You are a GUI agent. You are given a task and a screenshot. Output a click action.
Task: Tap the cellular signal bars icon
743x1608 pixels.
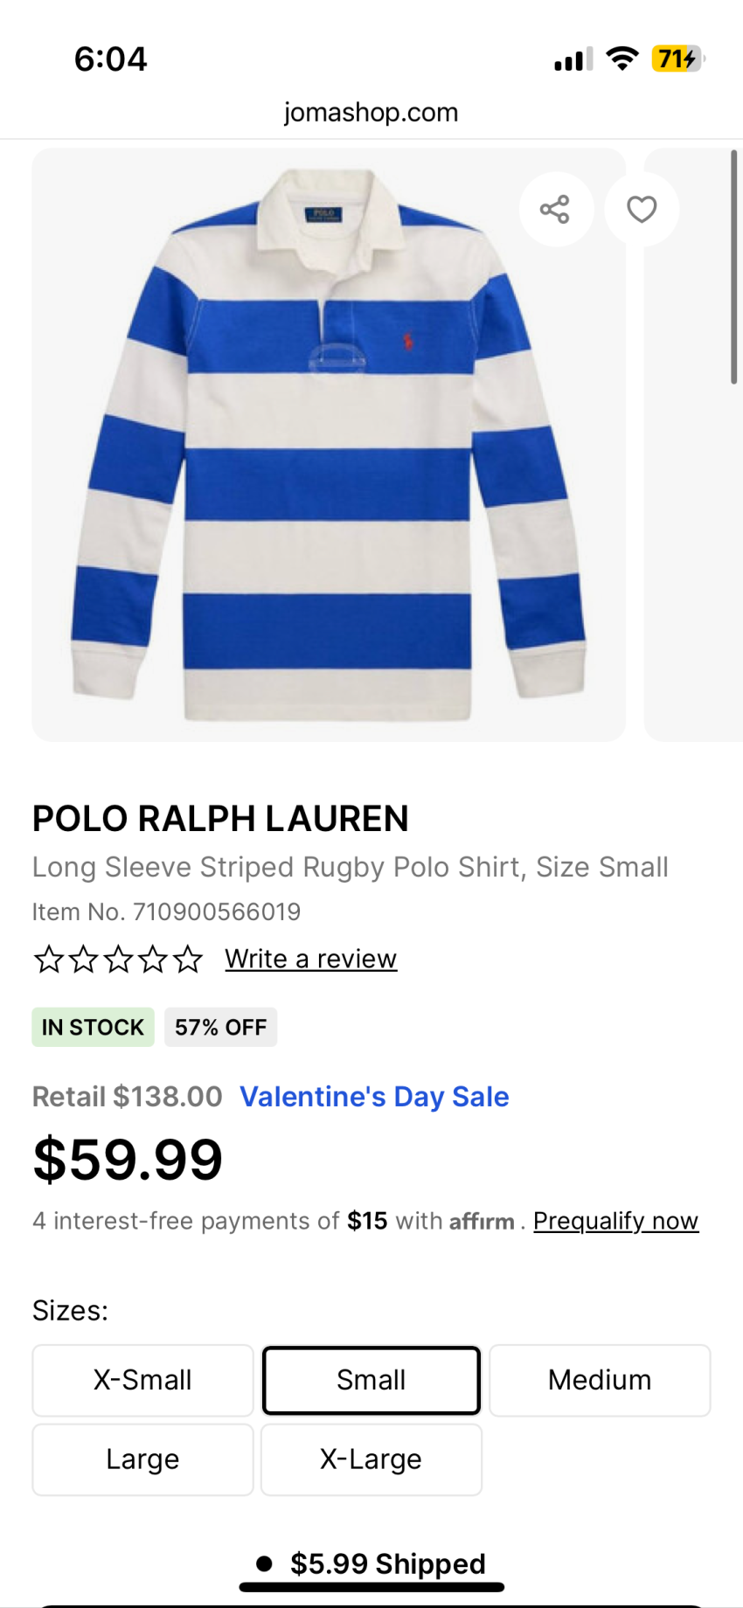tap(573, 59)
